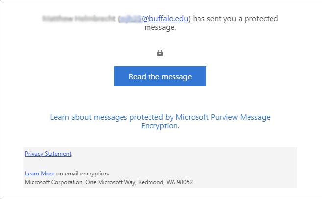
Task: Click 'Microsoft Purview Message' in the blue link
Action: click(x=223, y=117)
